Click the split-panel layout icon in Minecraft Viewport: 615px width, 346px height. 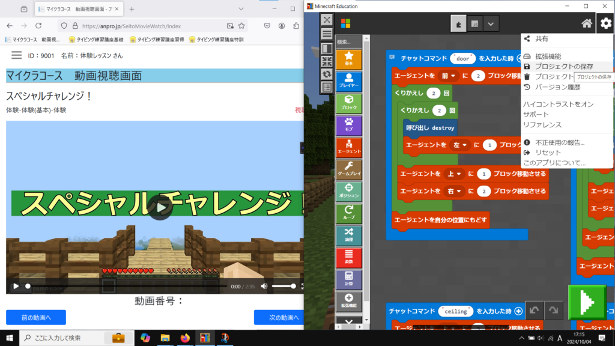327,48
